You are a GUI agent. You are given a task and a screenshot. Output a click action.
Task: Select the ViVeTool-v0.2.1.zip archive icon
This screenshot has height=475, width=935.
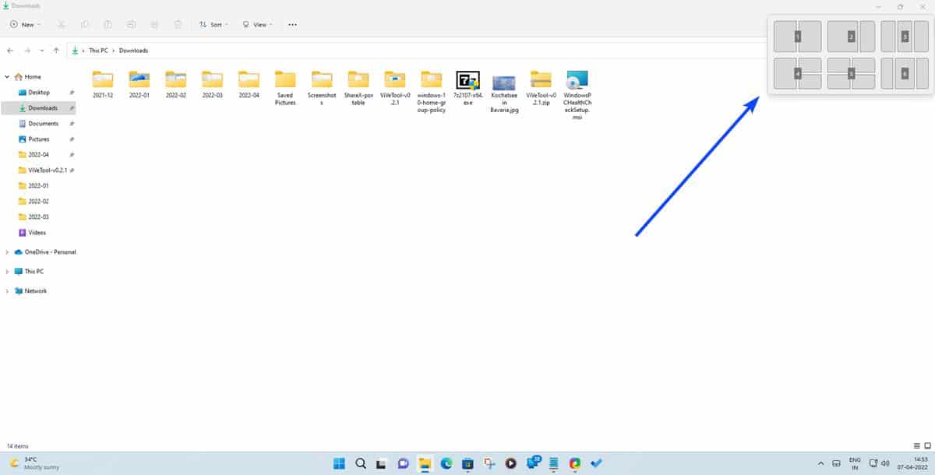541,79
